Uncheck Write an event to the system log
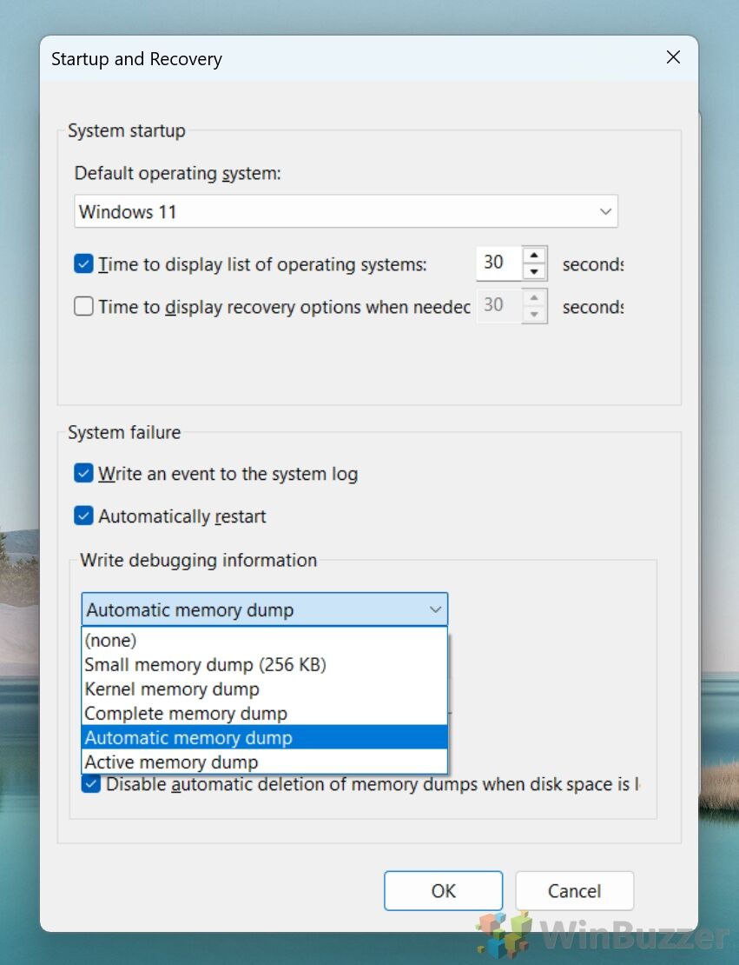739x965 pixels. tap(83, 473)
